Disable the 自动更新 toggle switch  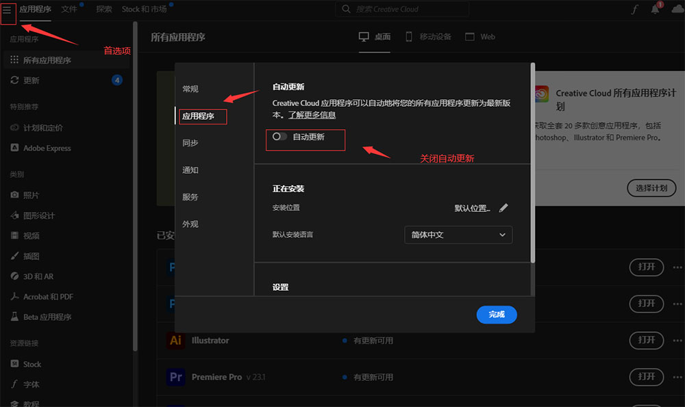[x=279, y=136]
